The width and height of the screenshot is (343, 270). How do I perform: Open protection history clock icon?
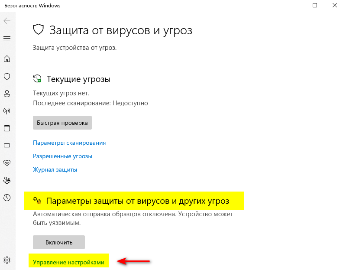(7, 198)
